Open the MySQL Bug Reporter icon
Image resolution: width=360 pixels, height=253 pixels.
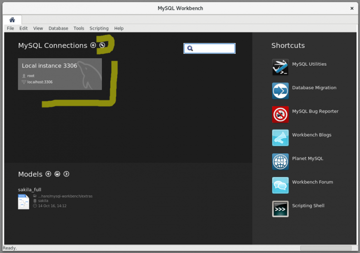point(280,114)
